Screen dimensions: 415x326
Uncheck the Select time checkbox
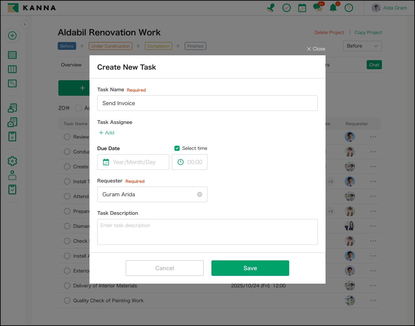(177, 148)
